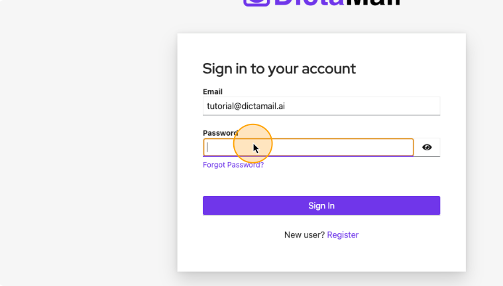Click the tutorial@dictamail.ai address text
The height and width of the screenshot is (286, 503).
246,106
